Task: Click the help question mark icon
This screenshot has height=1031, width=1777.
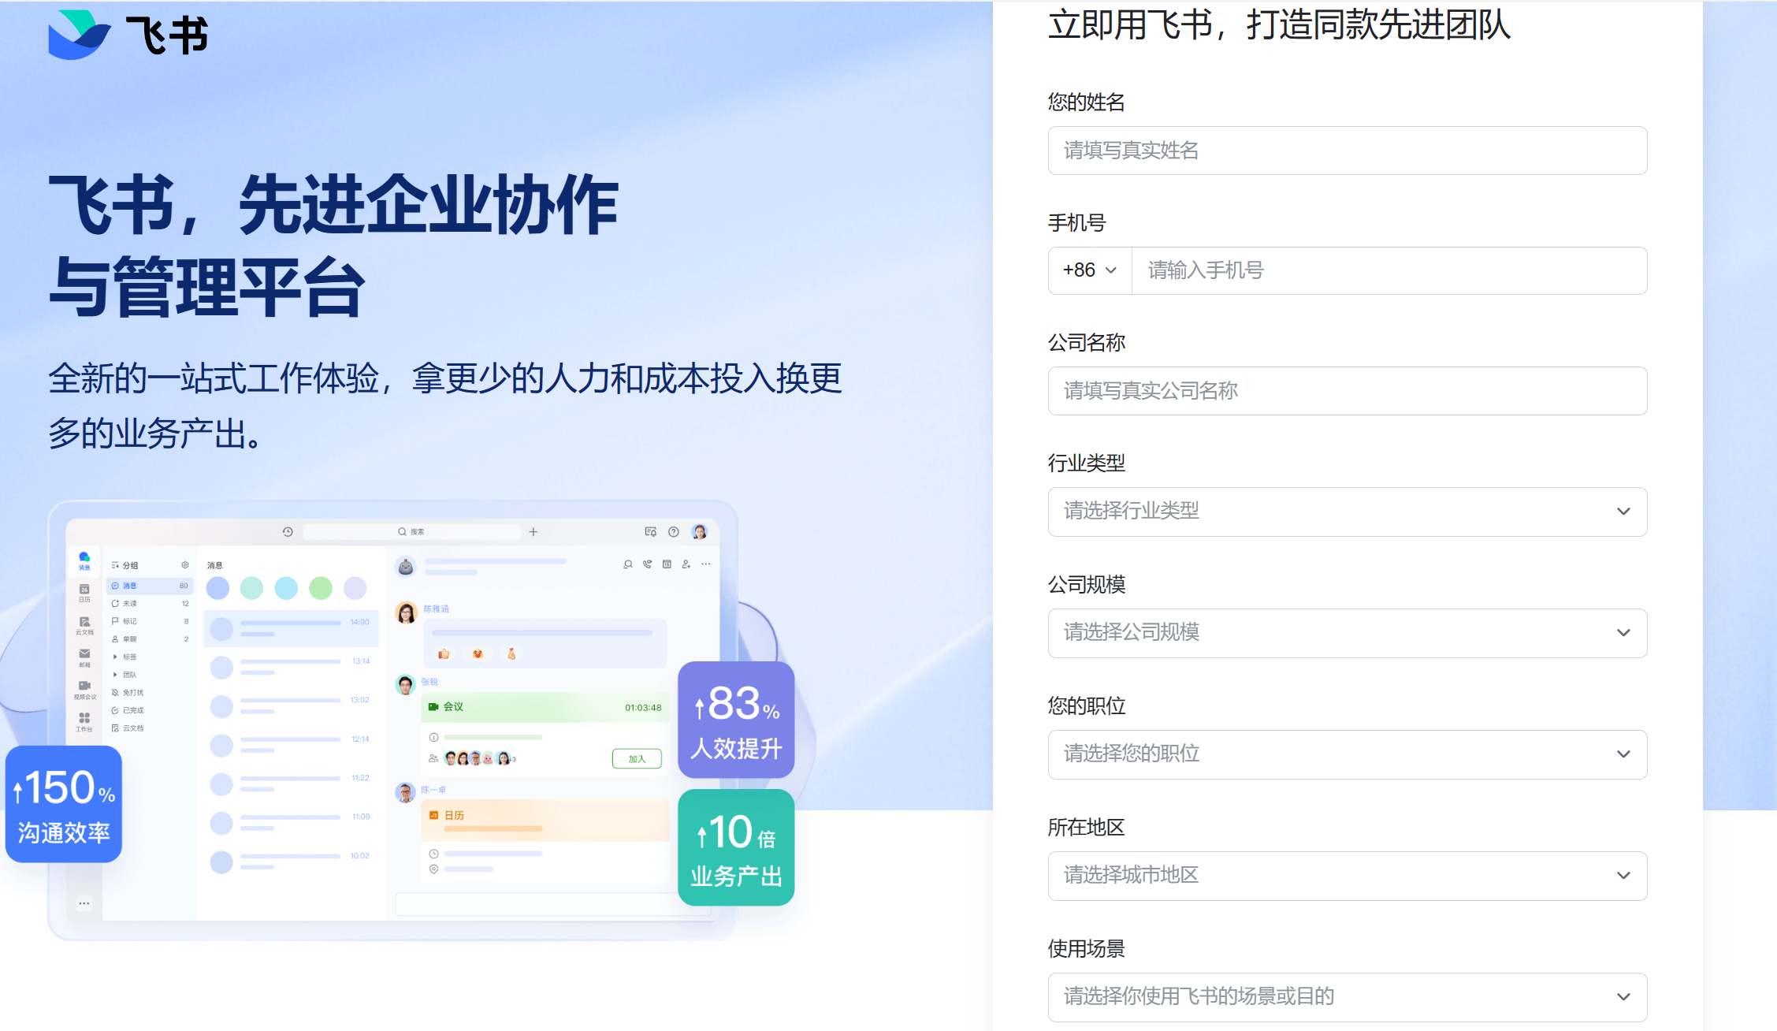Action: click(674, 532)
